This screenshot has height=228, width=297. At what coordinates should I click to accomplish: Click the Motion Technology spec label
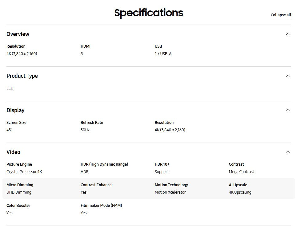click(171, 185)
